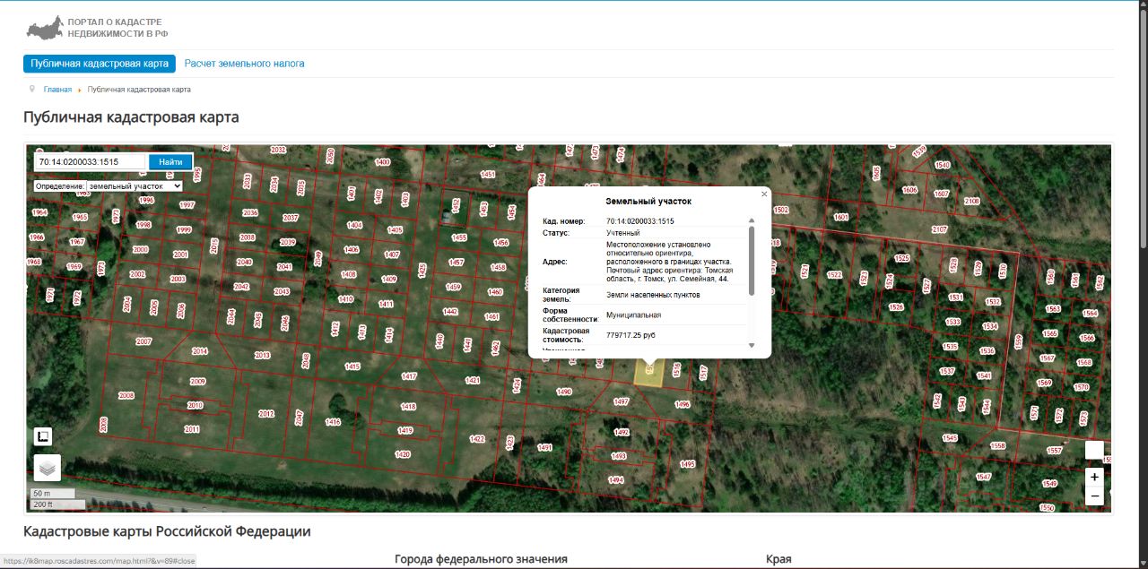Click the cadastral number search field
1148x569 pixels.
[91, 161]
